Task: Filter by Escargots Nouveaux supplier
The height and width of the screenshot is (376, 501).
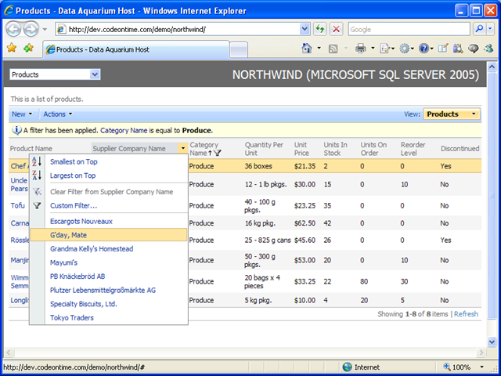Action: [81, 221]
